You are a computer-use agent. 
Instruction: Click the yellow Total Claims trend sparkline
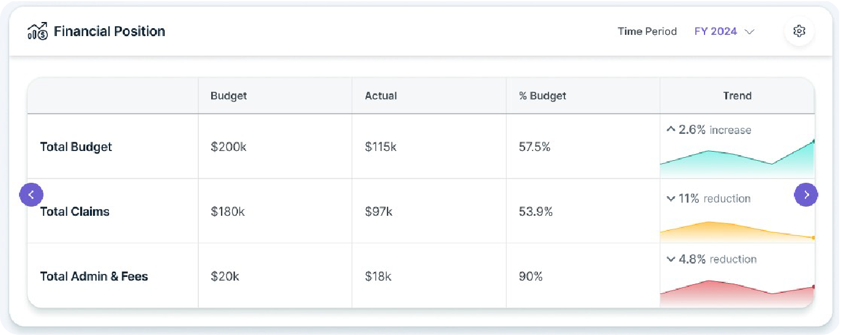736,230
